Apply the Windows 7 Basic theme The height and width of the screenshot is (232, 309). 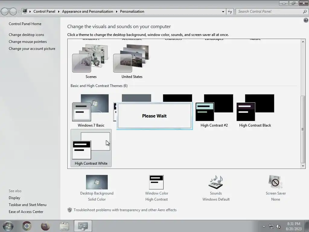pos(91,111)
